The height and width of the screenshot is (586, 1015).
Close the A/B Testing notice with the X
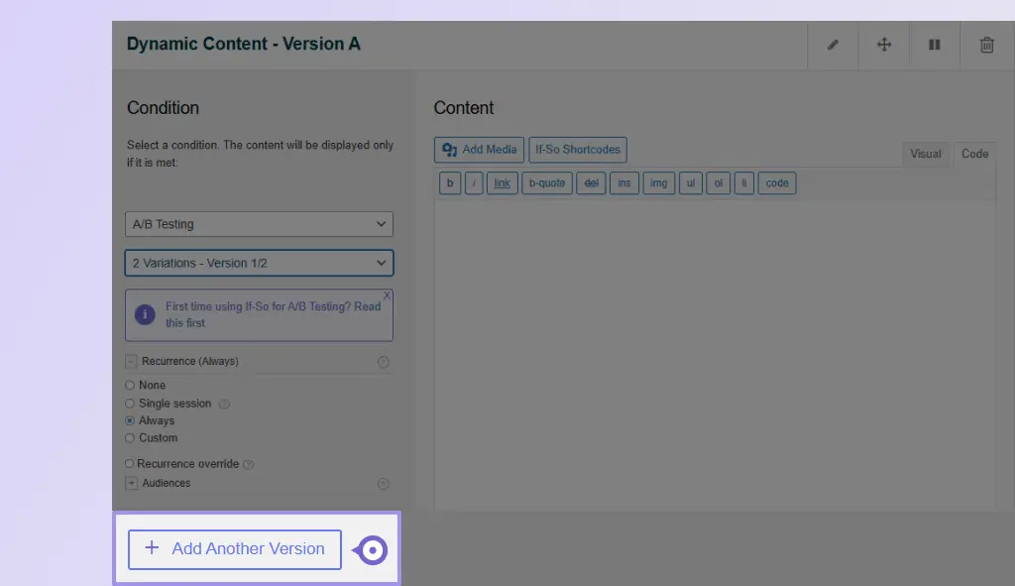[387, 295]
